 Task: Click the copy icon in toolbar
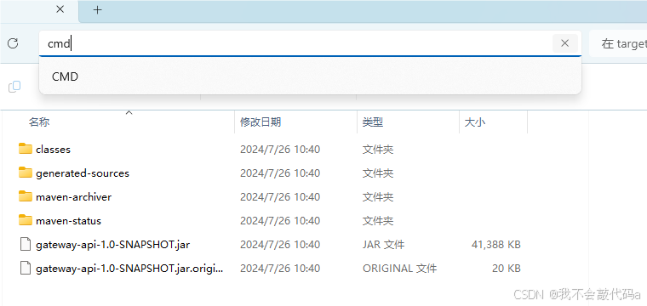[x=14, y=87]
